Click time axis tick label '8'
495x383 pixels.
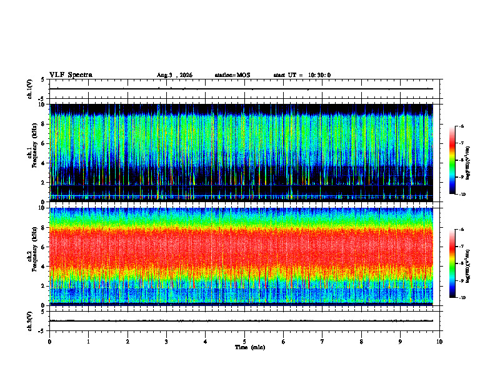click(361, 342)
